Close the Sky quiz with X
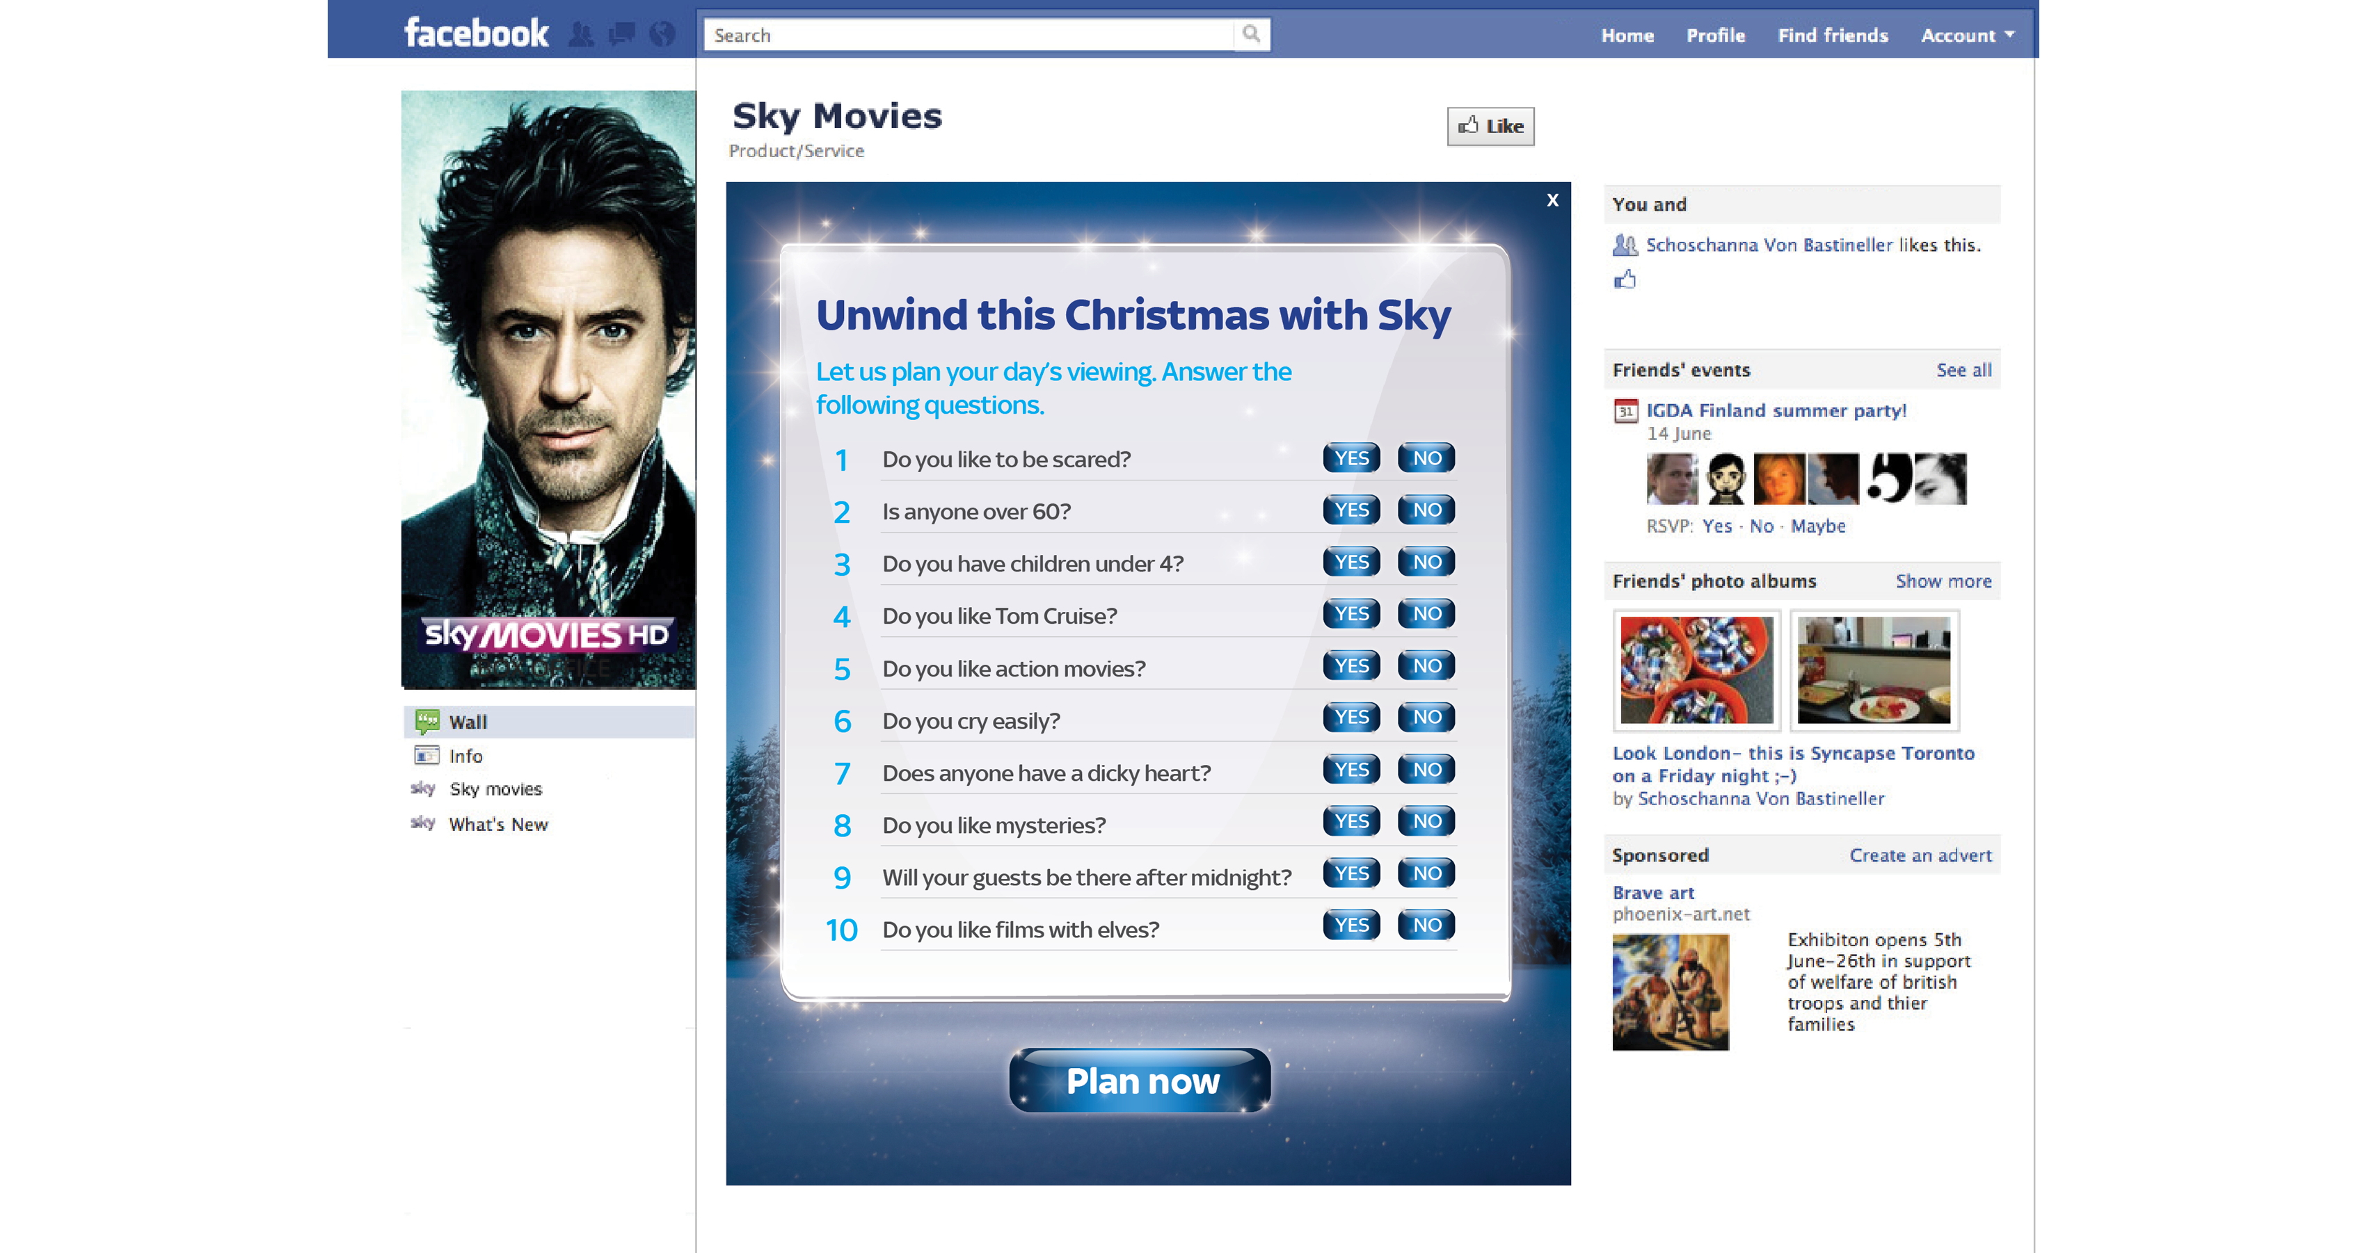Viewport: 2367px width, 1253px height. click(1552, 200)
